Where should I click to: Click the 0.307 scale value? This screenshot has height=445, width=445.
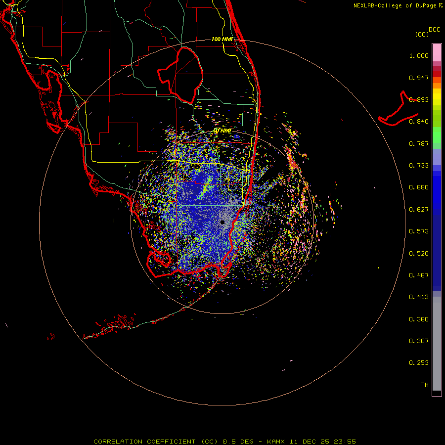(x=419, y=341)
